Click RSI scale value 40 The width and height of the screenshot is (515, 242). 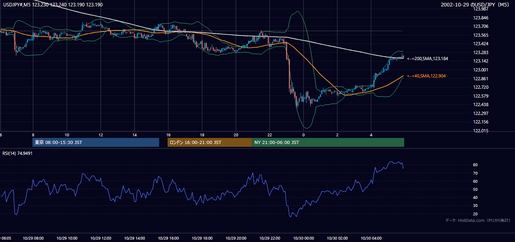point(476,198)
